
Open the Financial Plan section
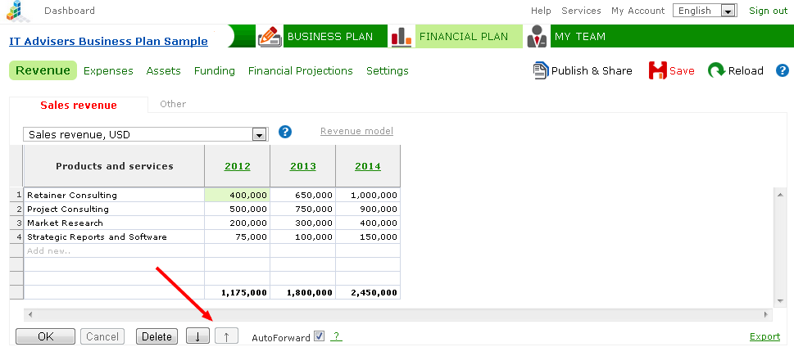(463, 36)
